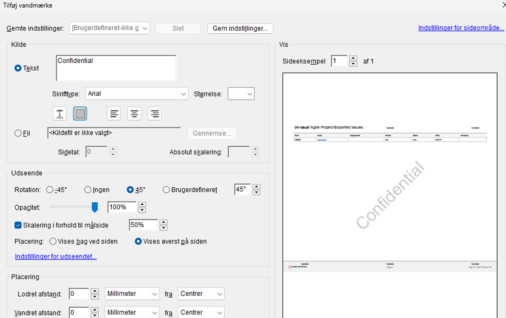506x318 pixels.
Task: Uncheck Skalering i forhold til målside
Action: 18,225
